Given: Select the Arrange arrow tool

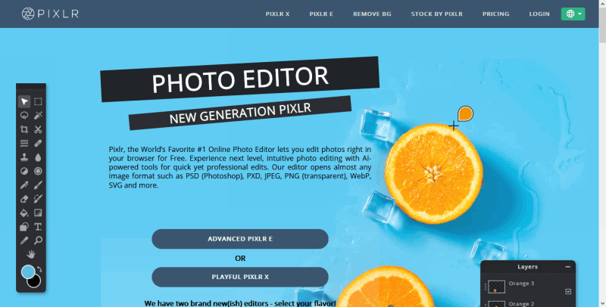Looking at the screenshot, I should point(24,101).
